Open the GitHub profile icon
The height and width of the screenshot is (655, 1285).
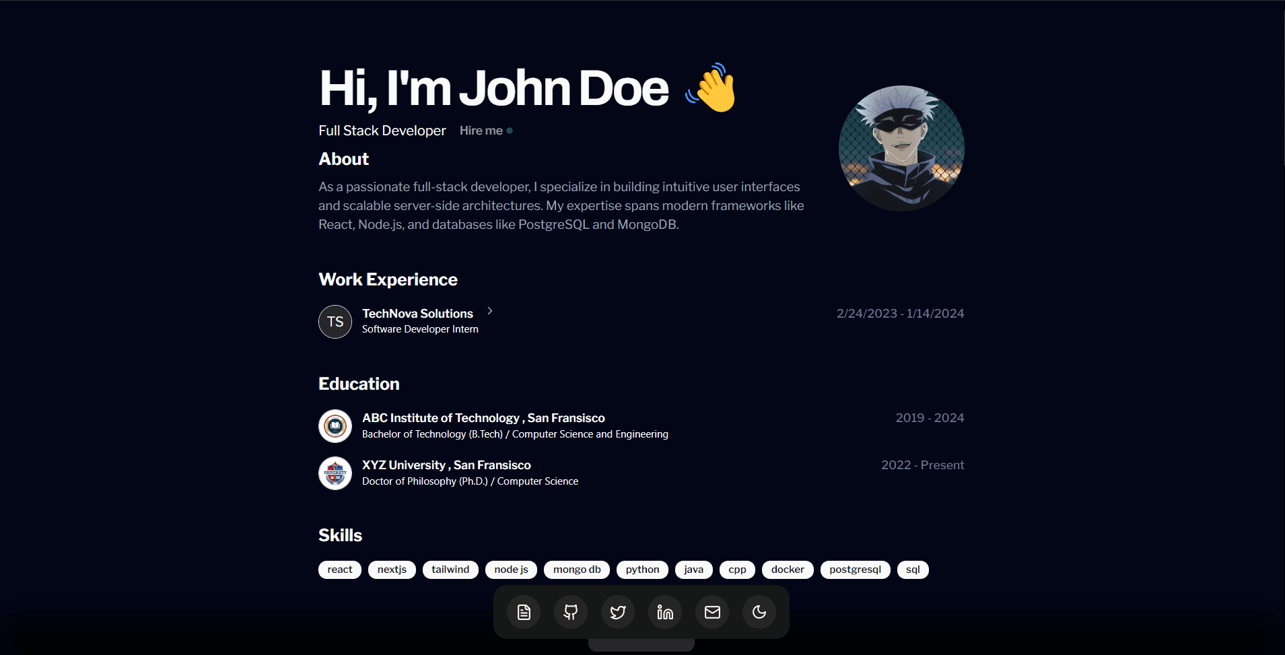click(570, 612)
